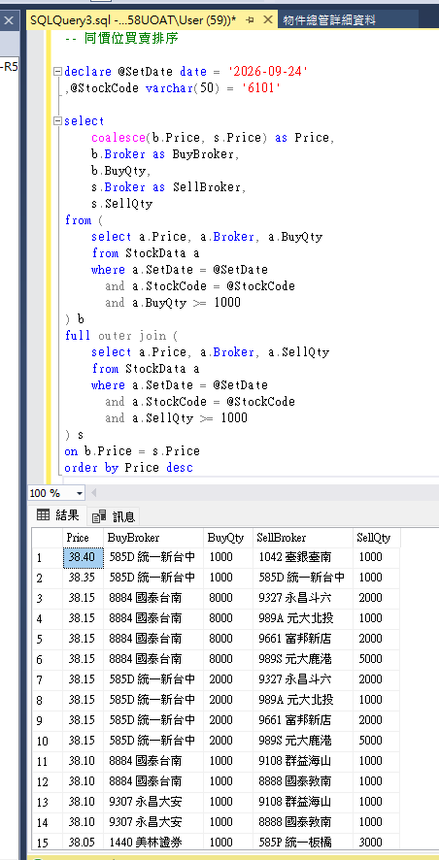This screenshot has width=439, height=860.
Task: Select the highlighted 38.40 price cell
Action: coord(83,557)
